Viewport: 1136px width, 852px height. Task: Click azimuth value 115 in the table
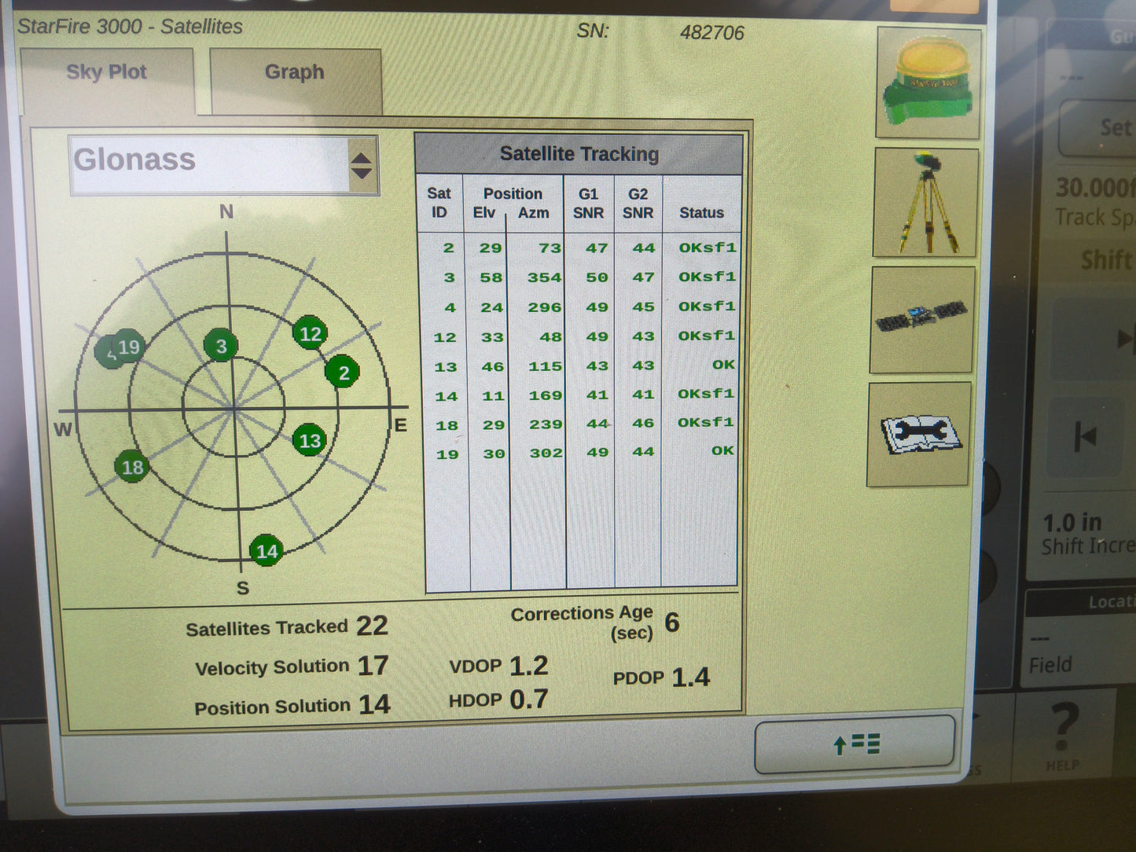pyautogui.click(x=546, y=367)
